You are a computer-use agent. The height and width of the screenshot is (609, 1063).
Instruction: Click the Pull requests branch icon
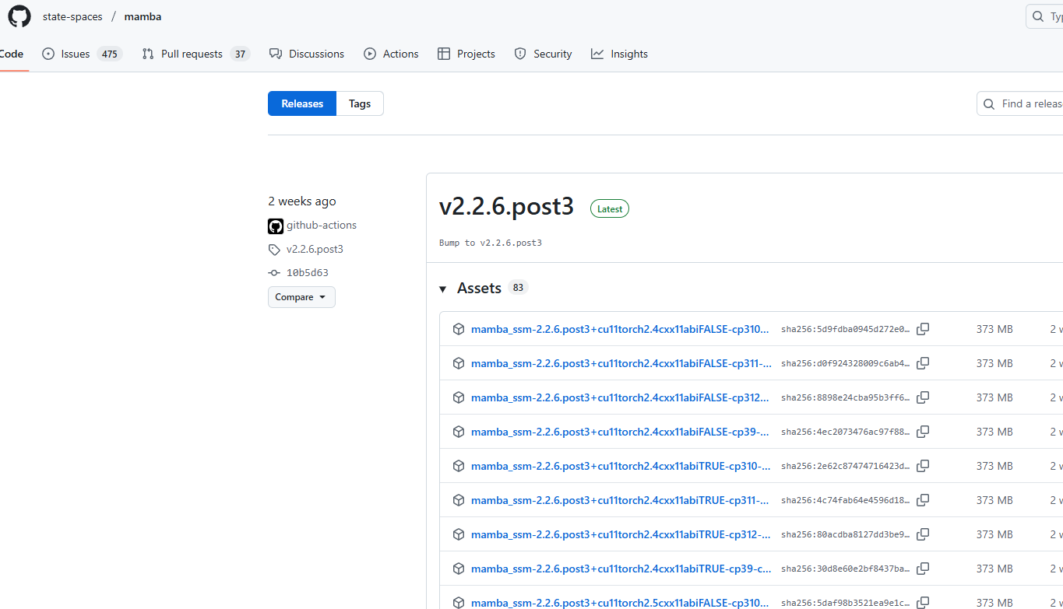click(x=148, y=54)
